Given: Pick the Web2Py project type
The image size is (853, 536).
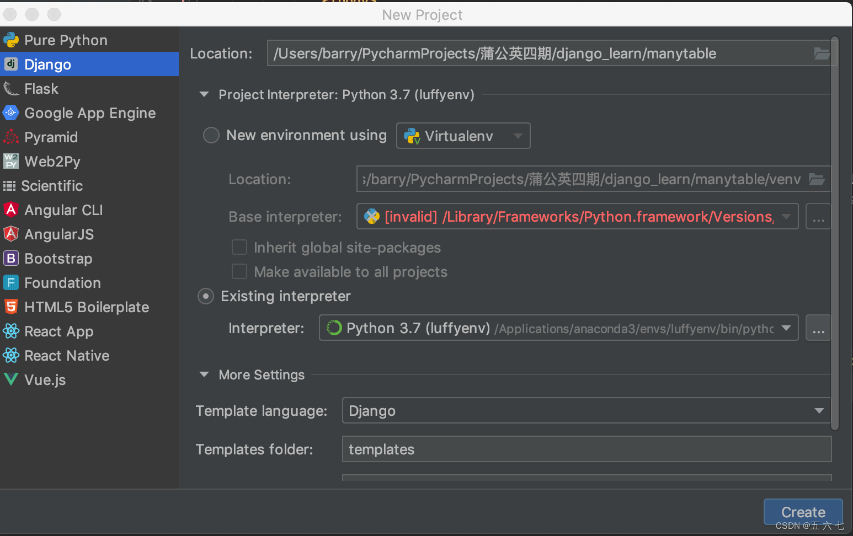Looking at the screenshot, I should tap(89, 161).
